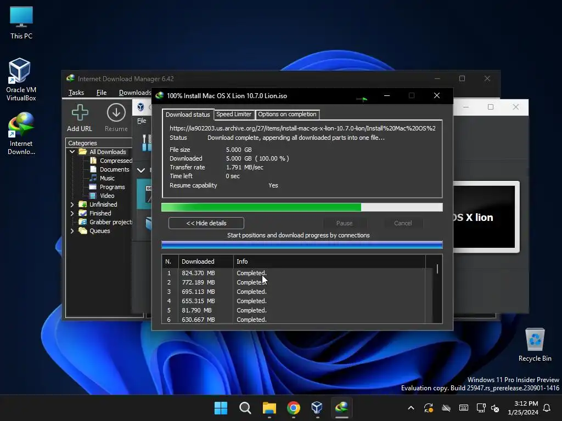Click network display tray icon
The width and height of the screenshot is (562, 421).
coord(481,408)
